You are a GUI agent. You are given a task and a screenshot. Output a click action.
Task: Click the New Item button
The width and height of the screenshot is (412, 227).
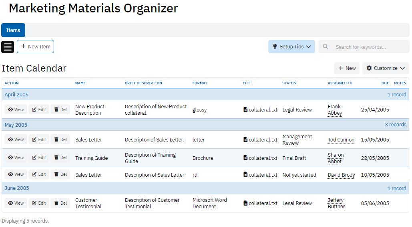[35, 47]
